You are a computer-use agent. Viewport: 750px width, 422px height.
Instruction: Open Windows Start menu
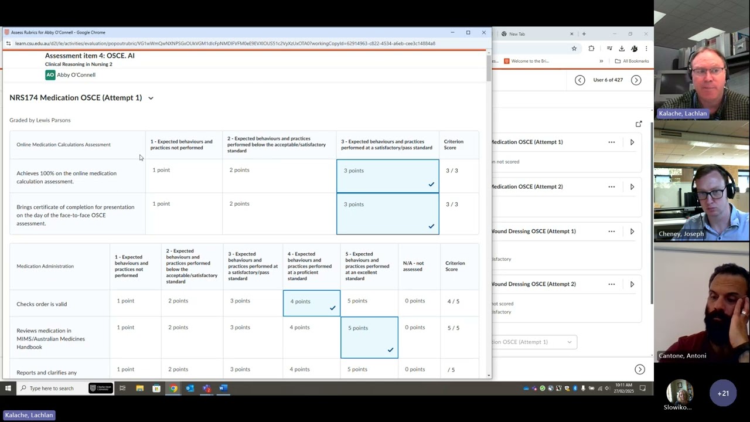(x=8, y=388)
